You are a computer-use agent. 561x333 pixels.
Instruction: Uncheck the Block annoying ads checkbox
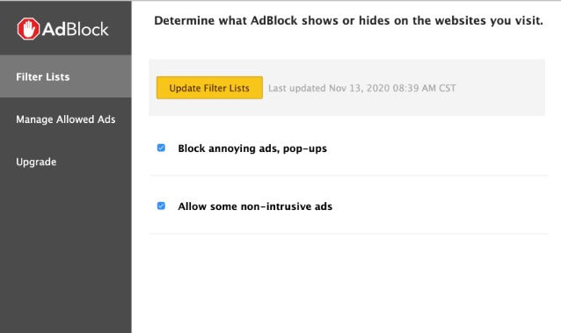point(161,148)
